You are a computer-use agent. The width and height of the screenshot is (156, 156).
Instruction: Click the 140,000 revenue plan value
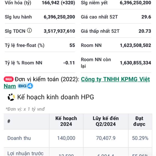(x=66, y=138)
